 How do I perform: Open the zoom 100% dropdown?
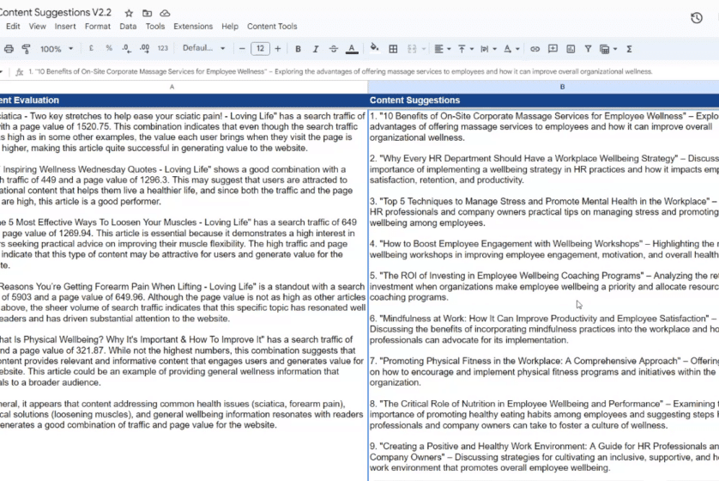(x=57, y=49)
